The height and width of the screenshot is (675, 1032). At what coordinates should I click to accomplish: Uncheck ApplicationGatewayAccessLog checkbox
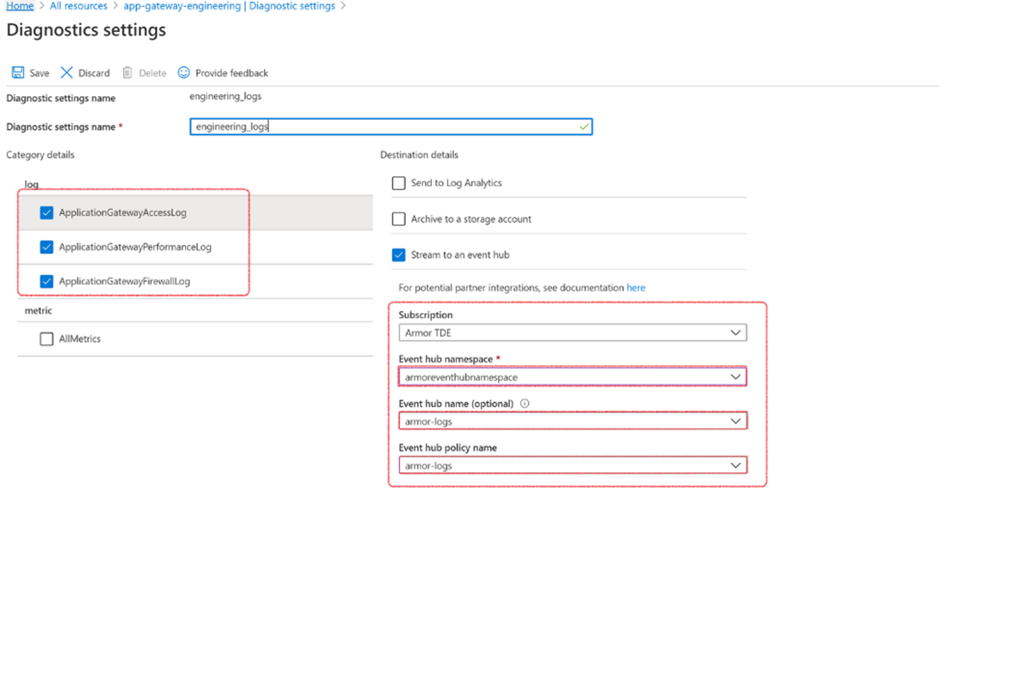click(46, 212)
